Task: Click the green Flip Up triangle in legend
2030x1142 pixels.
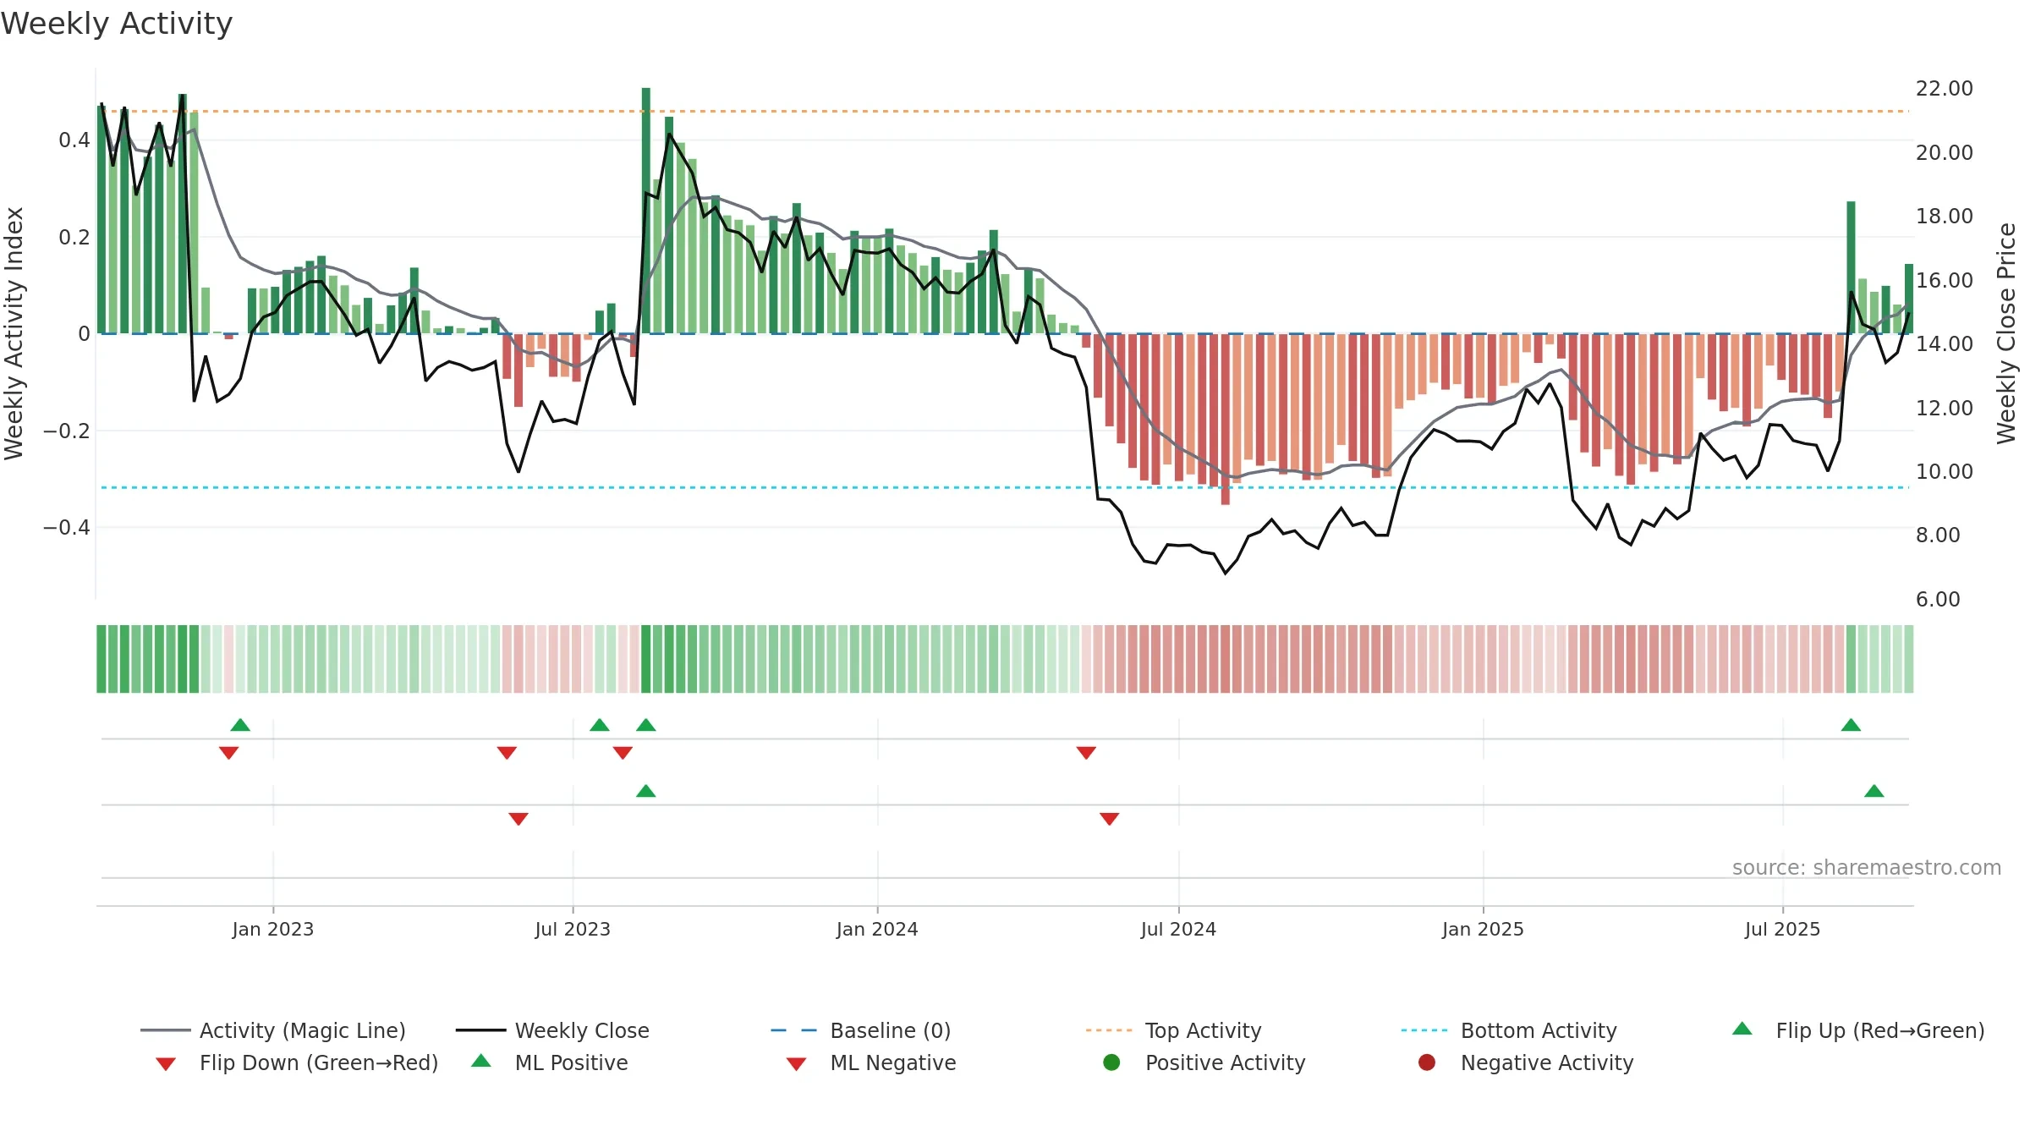Action: 1742,1029
